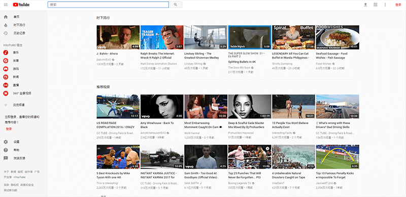Click the Gaming channel red icon

pyautogui.click(x=6, y=69)
